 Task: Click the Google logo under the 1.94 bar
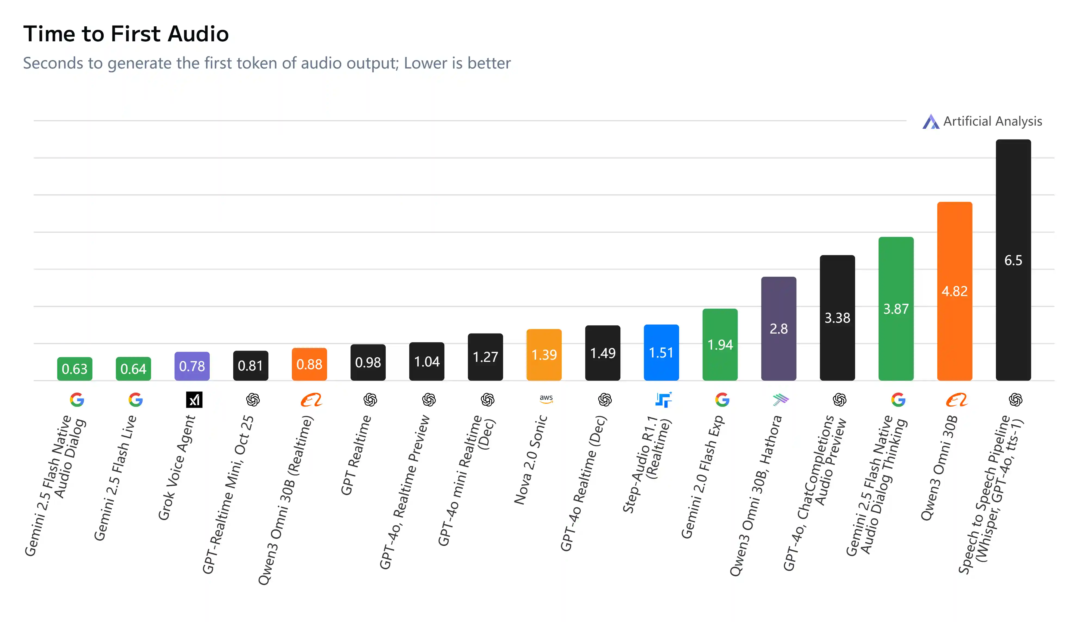(722, 400)
